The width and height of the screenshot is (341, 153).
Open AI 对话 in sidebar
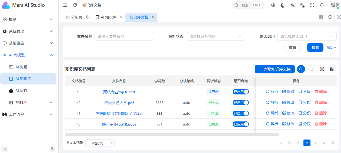tap(28, 67)
